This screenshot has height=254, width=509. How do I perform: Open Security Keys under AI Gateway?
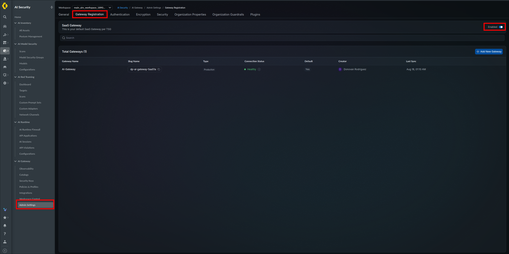[26, 181]
